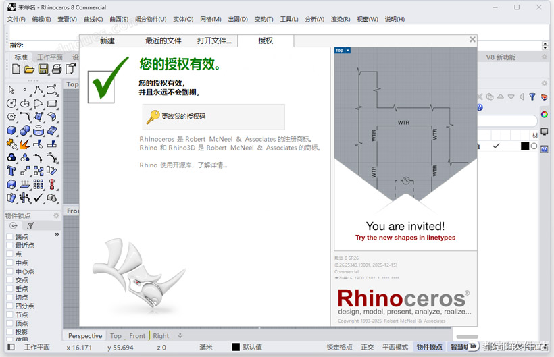The image size is (554, 357).
Task: Select the Circle tool
Action: click(11, 103)
